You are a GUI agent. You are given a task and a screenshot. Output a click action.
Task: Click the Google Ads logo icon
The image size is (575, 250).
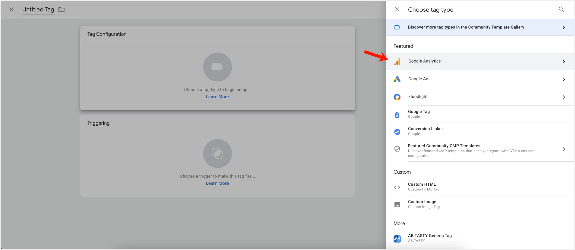tap(397, 79)
